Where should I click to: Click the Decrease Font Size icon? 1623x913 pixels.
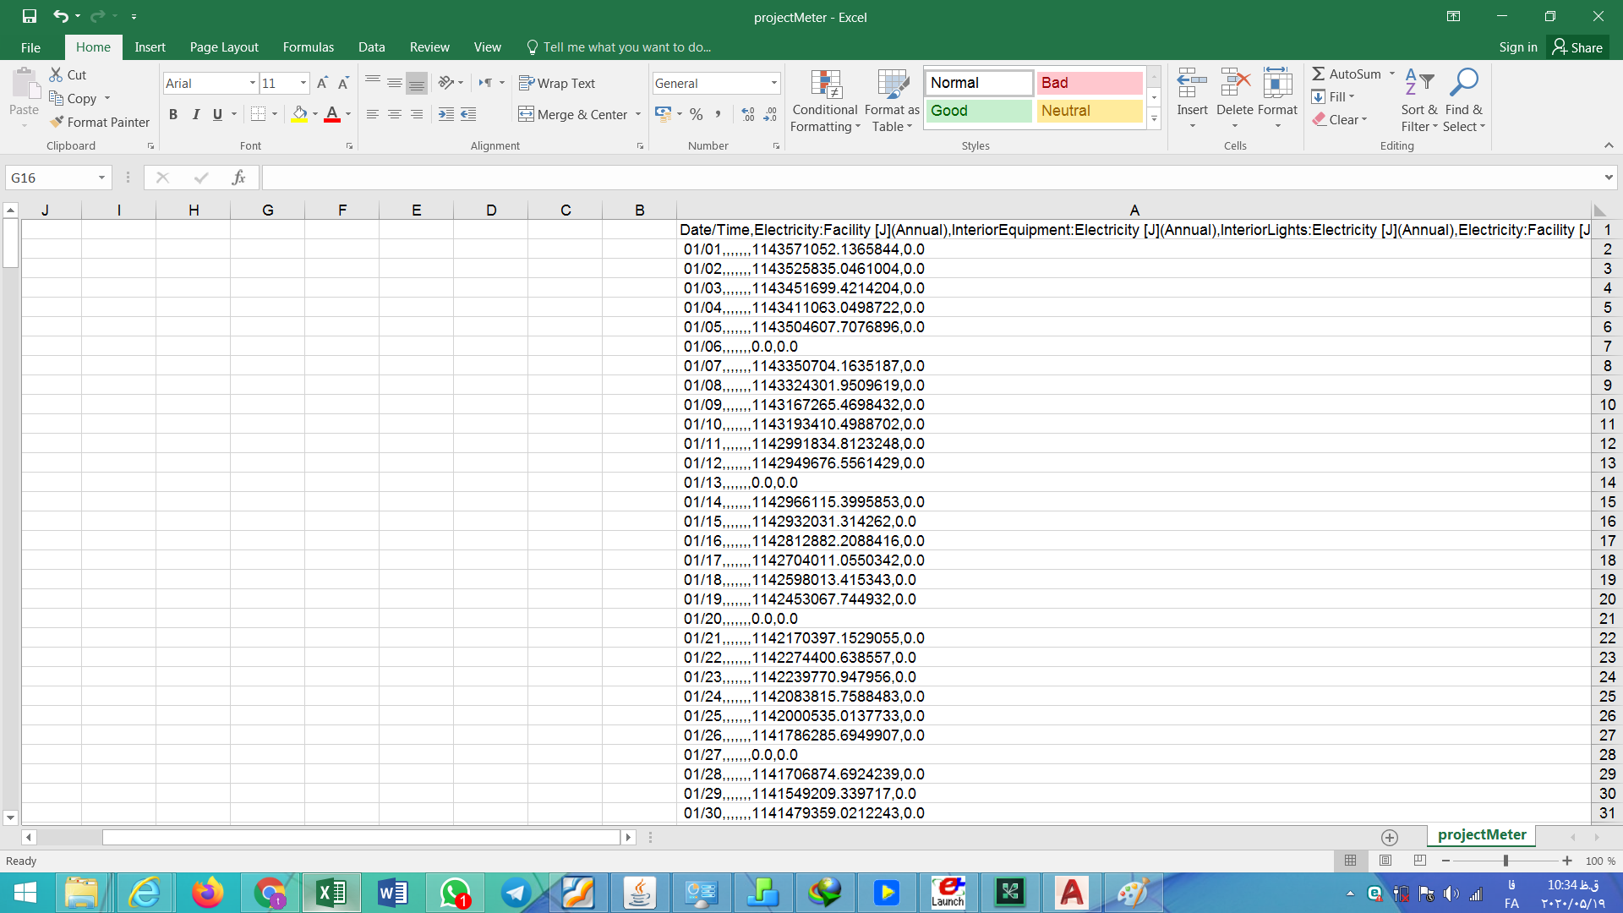(343, 83)
